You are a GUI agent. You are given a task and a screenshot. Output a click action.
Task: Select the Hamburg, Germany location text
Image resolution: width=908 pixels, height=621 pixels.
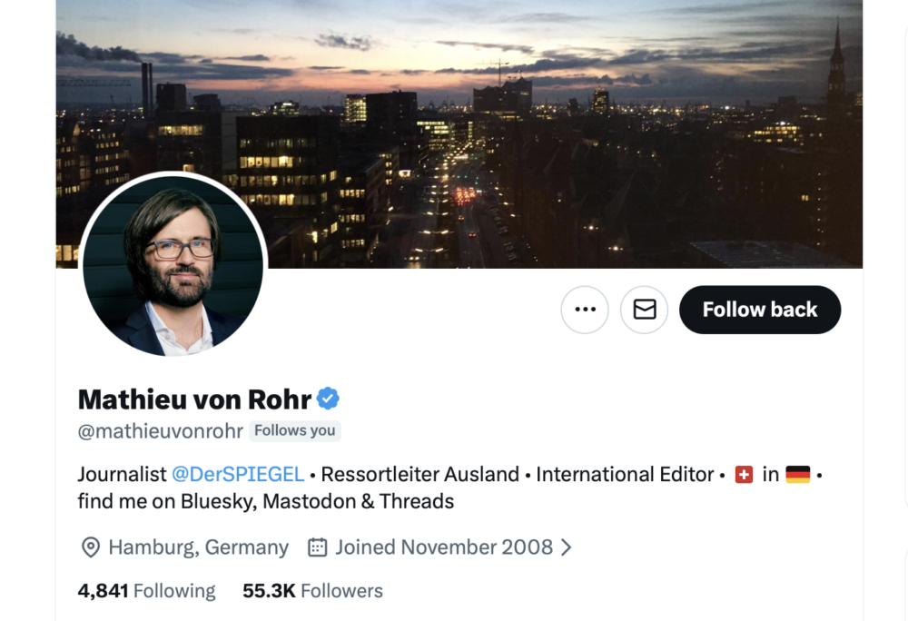[198, 547]
